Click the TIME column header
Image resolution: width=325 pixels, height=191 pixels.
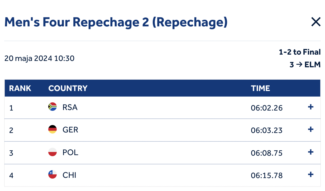(260, 88)
